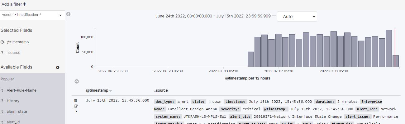Click the plus icon beside Add a filter
The image size is (405, 124).
(x=25, y=4)
